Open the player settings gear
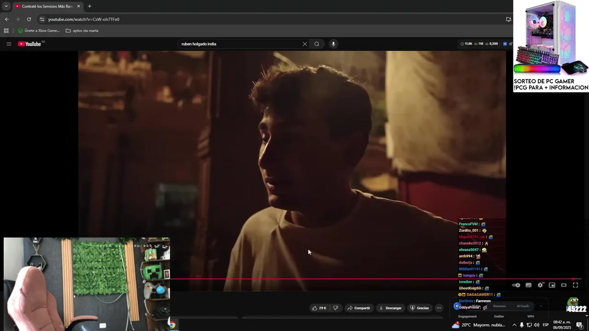Image resolution: width=589 pixels, height=331 pixels. (x=540, y=285)
